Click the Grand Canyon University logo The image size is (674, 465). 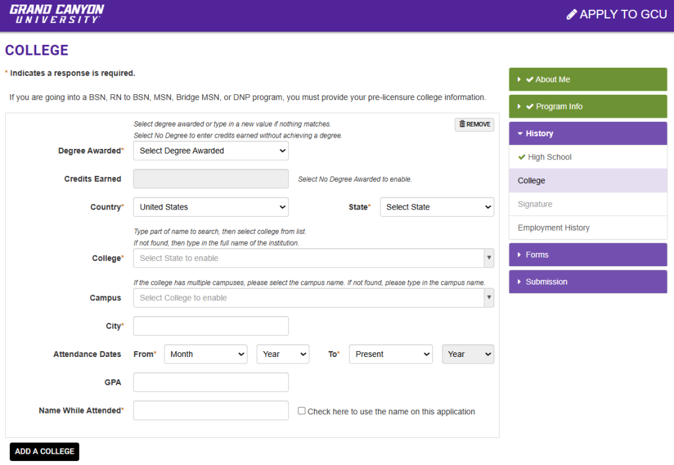[x=57, y=14]
